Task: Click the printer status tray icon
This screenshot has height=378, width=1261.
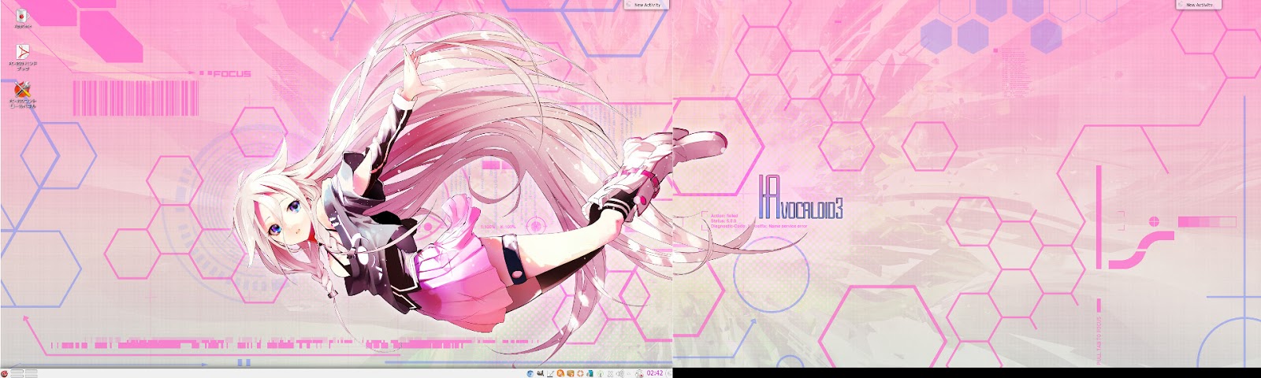Action: pyautogui.click(x=639, y=373)
